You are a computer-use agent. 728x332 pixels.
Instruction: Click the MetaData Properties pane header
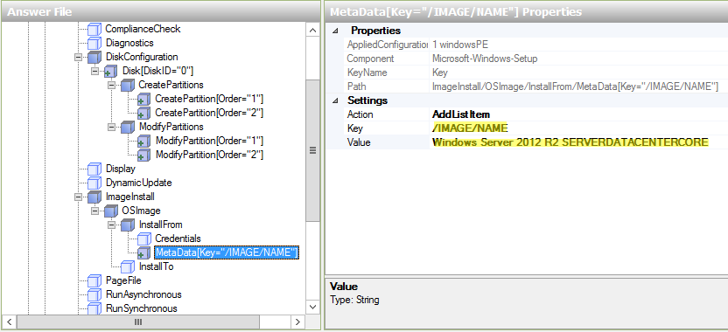pyautogui.click(x=526, y=11)
